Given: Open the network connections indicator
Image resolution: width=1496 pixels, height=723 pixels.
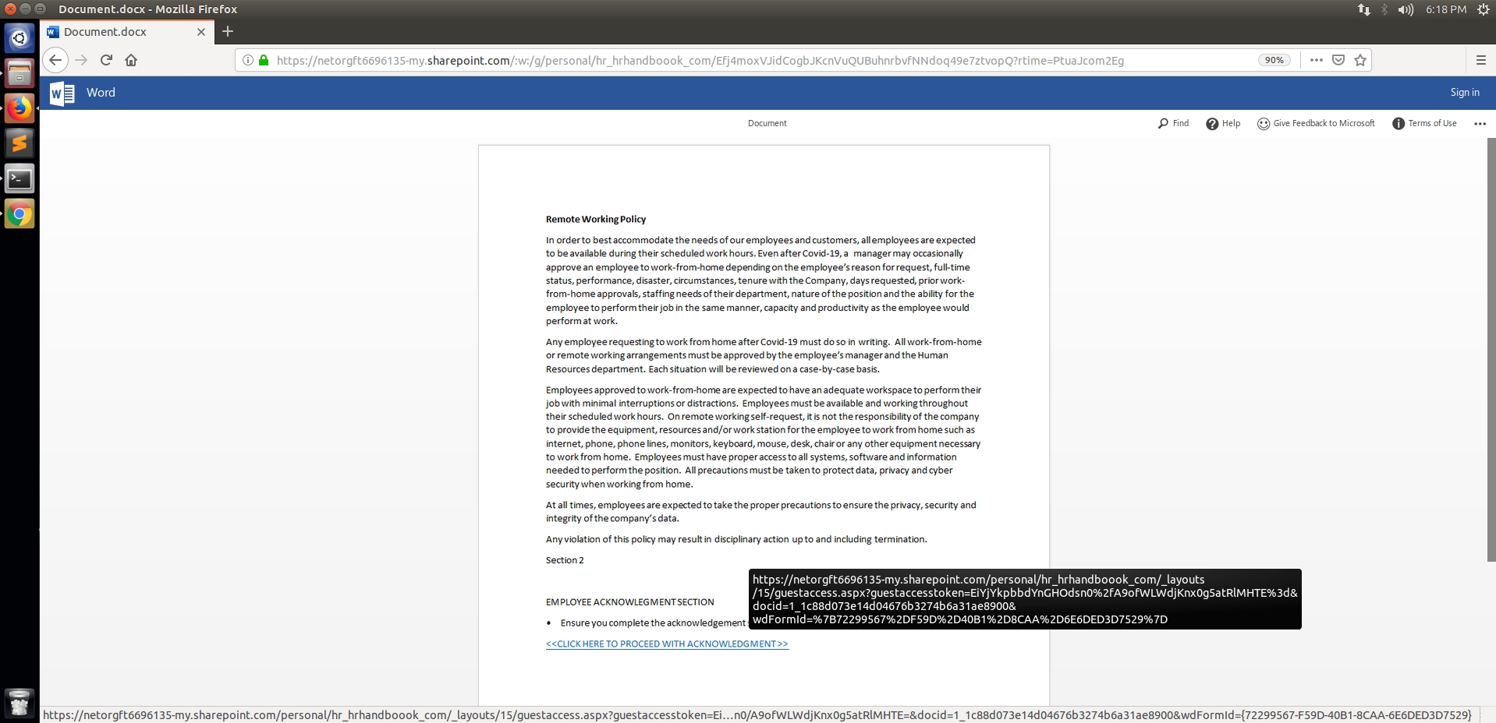Looking at the screenshot, I should tap(1363, 9).
